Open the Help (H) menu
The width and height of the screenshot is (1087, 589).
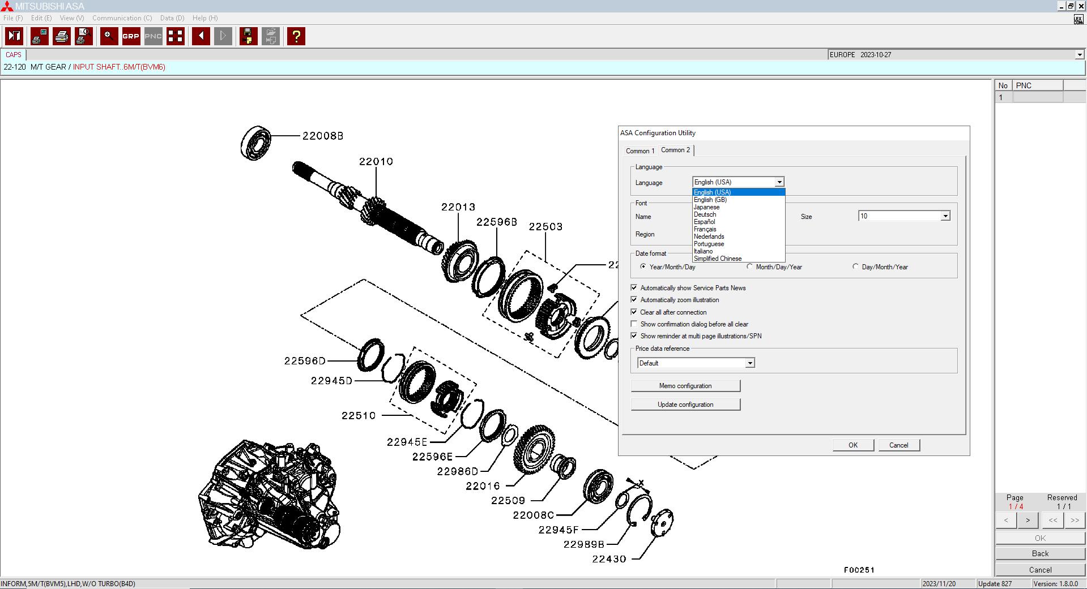click(205, 18)
